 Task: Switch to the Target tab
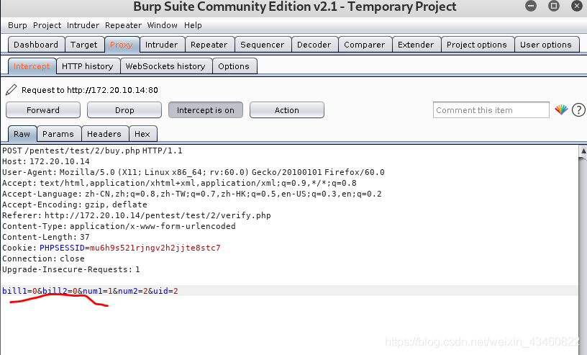(x=84, y=45)
